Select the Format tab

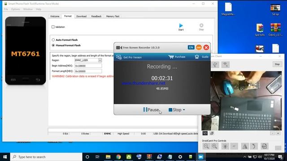[x=68, y=16]
